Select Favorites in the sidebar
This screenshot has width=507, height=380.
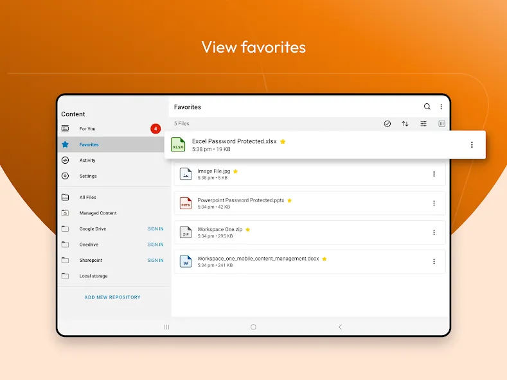click(x=111, y=144)
